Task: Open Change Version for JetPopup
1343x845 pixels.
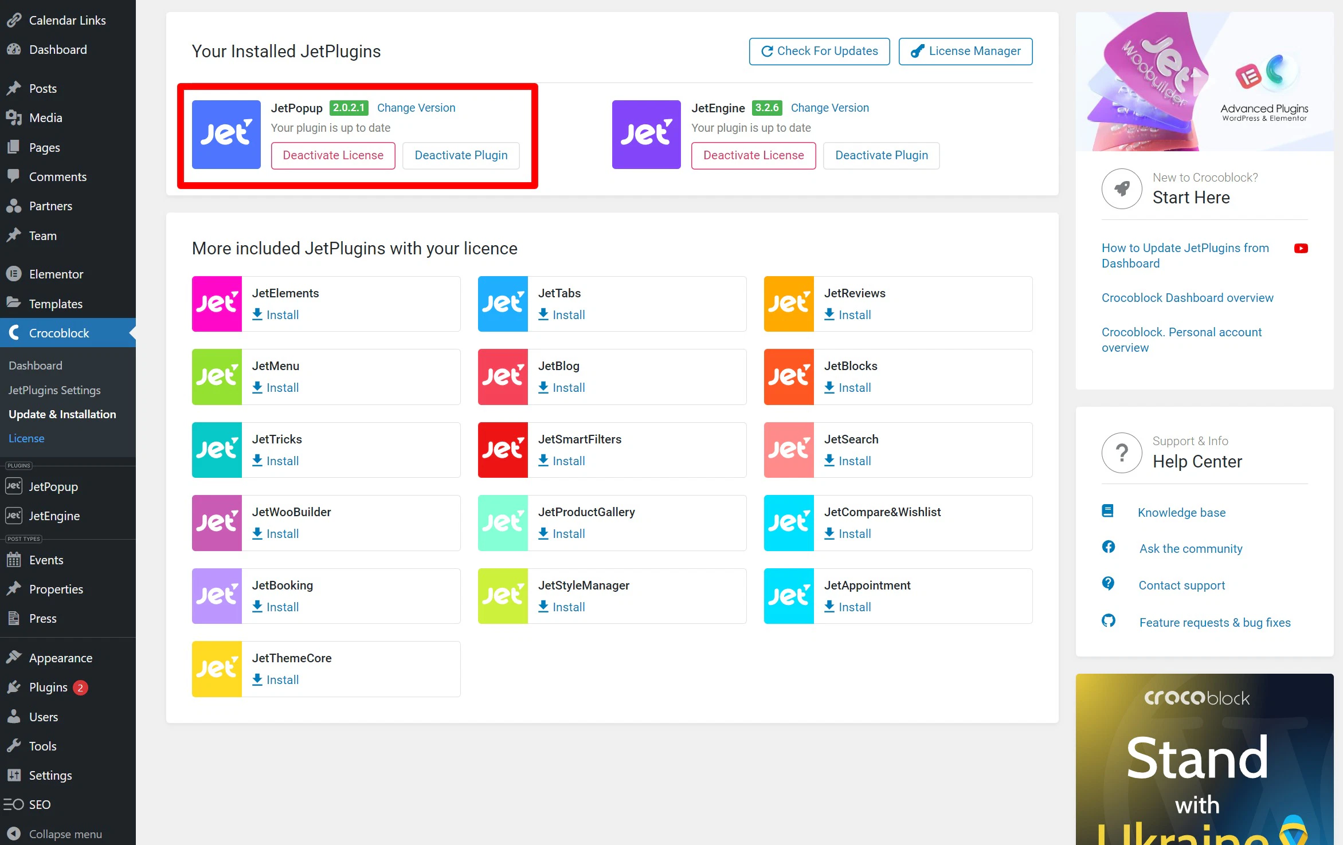Action: (x=416, y=108)
